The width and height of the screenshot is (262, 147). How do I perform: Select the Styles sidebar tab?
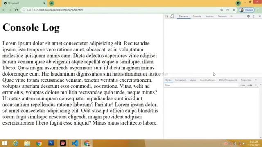click(168, 80)
